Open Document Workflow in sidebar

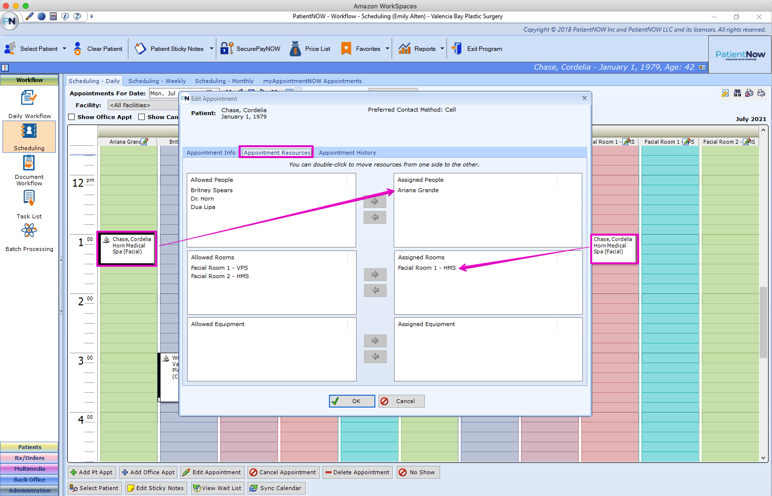[x=29, y=170]
